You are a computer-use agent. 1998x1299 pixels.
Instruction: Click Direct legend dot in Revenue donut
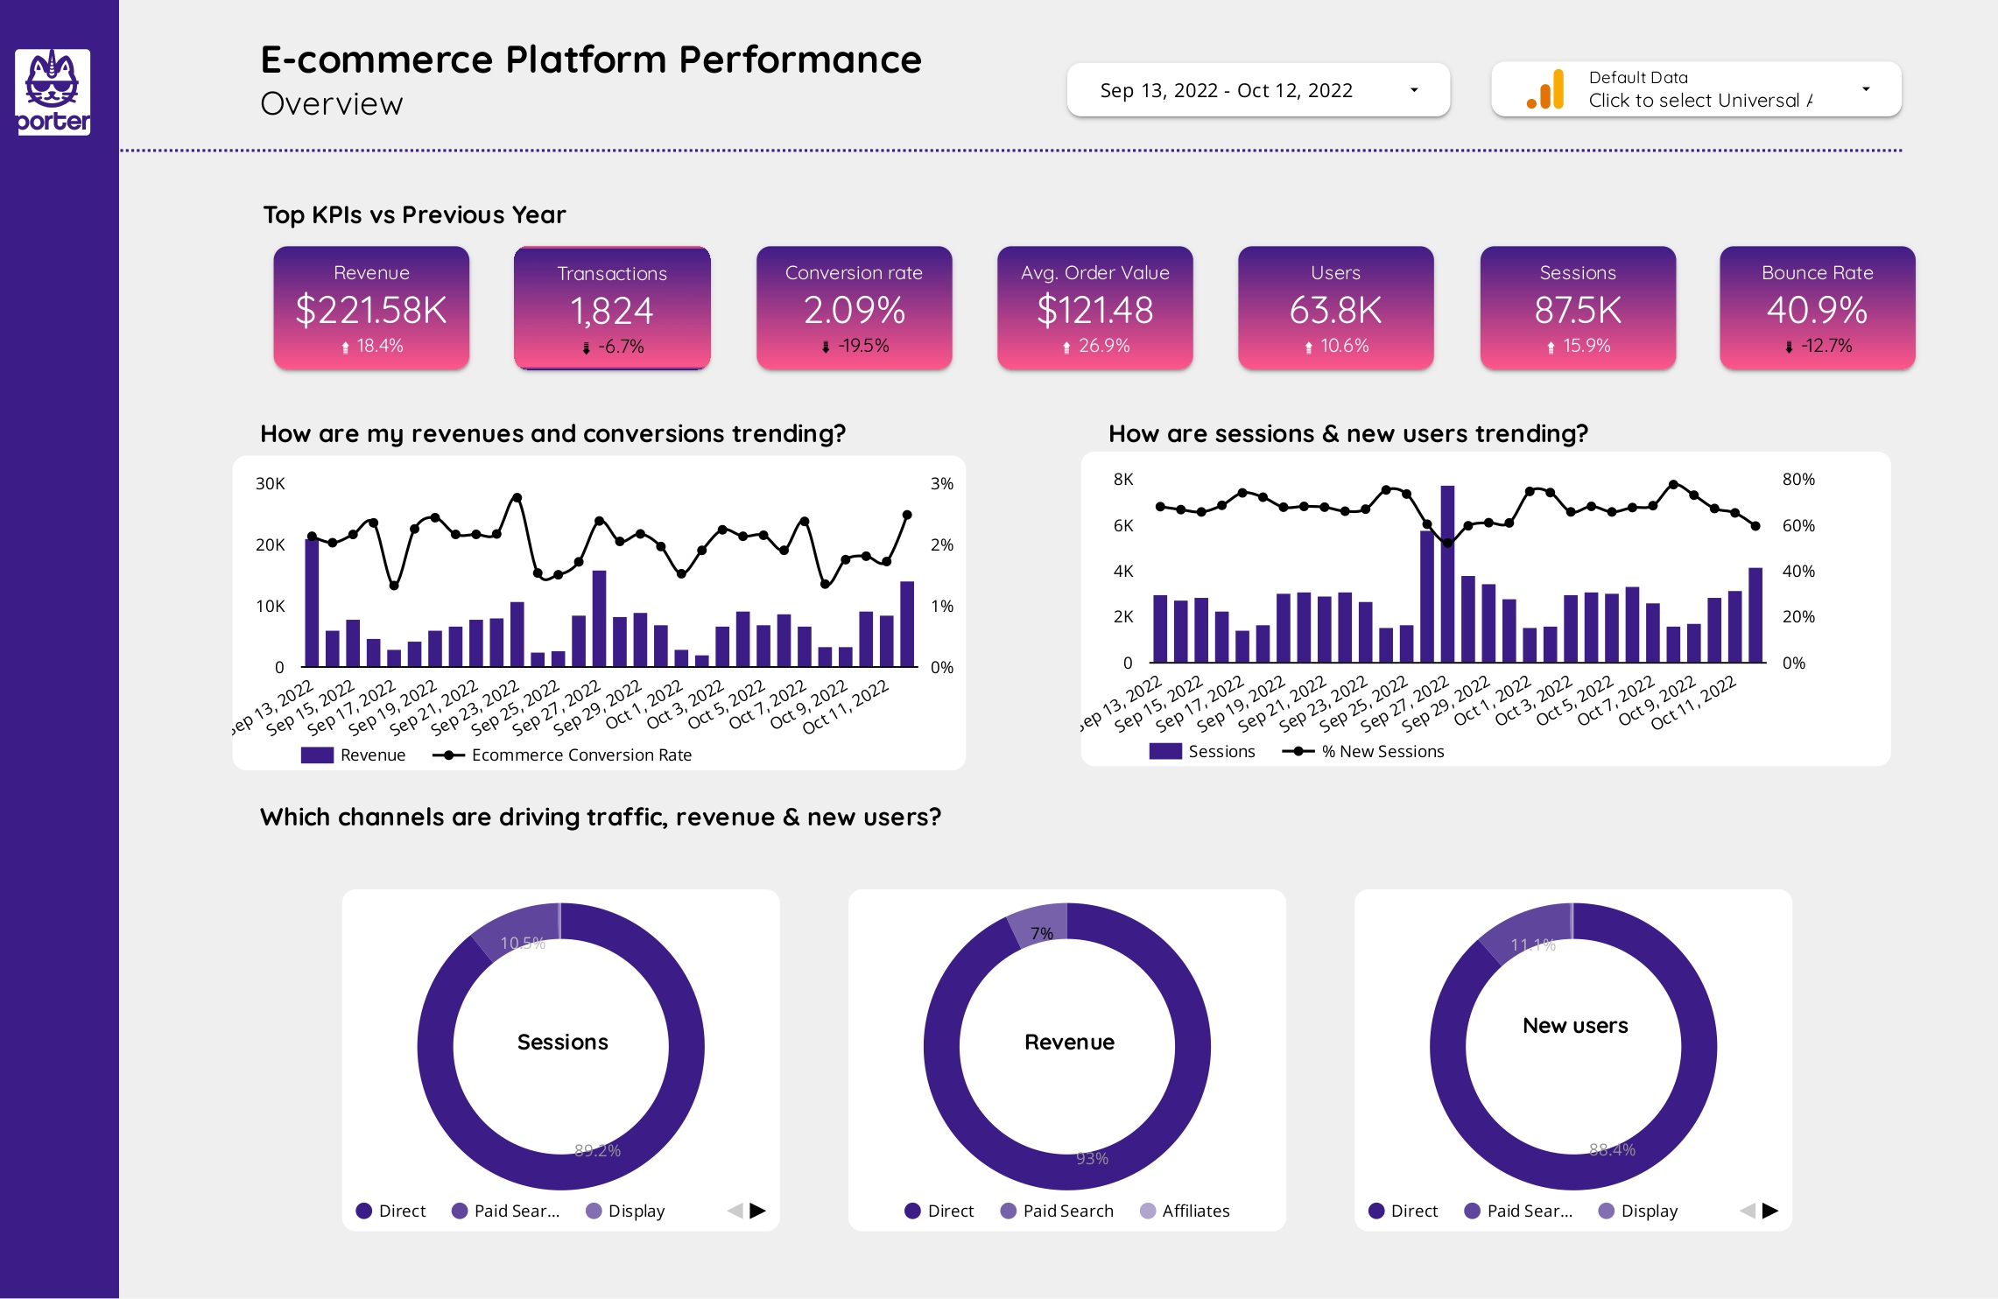(912, 1211)
